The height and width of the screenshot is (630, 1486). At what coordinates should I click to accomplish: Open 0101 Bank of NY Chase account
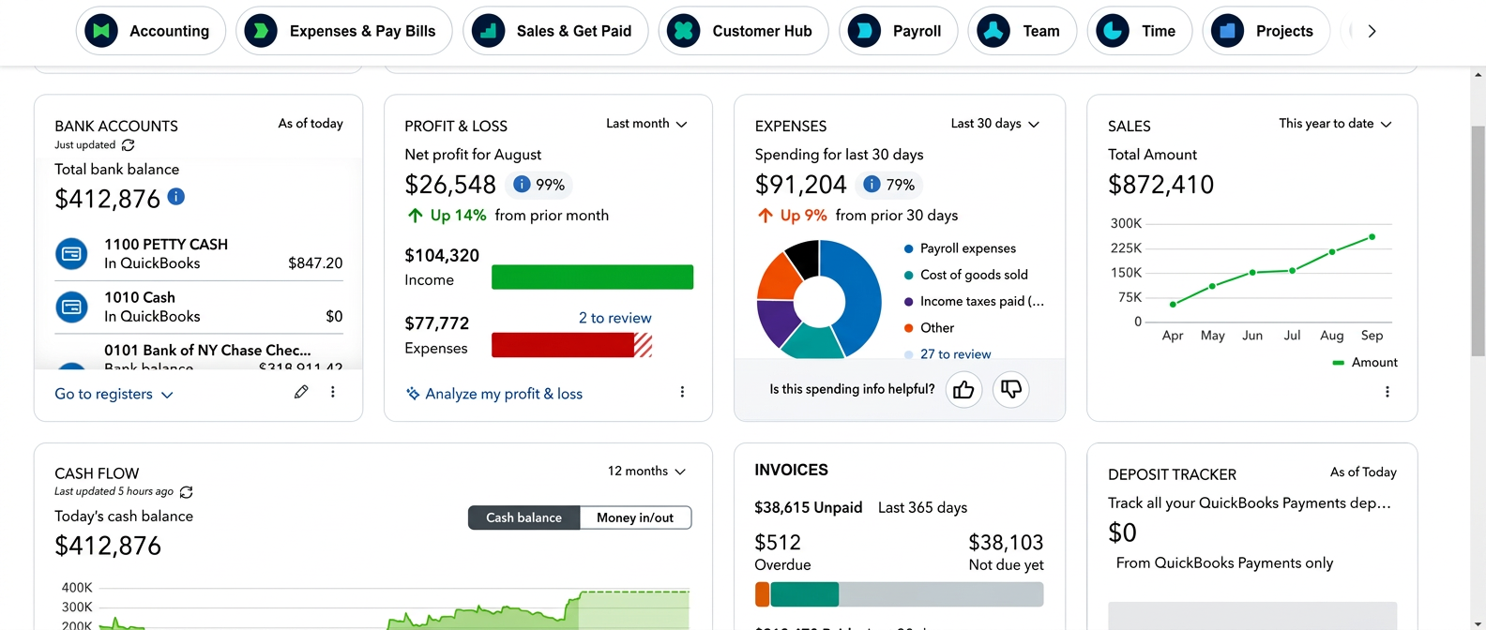(207, 351)
